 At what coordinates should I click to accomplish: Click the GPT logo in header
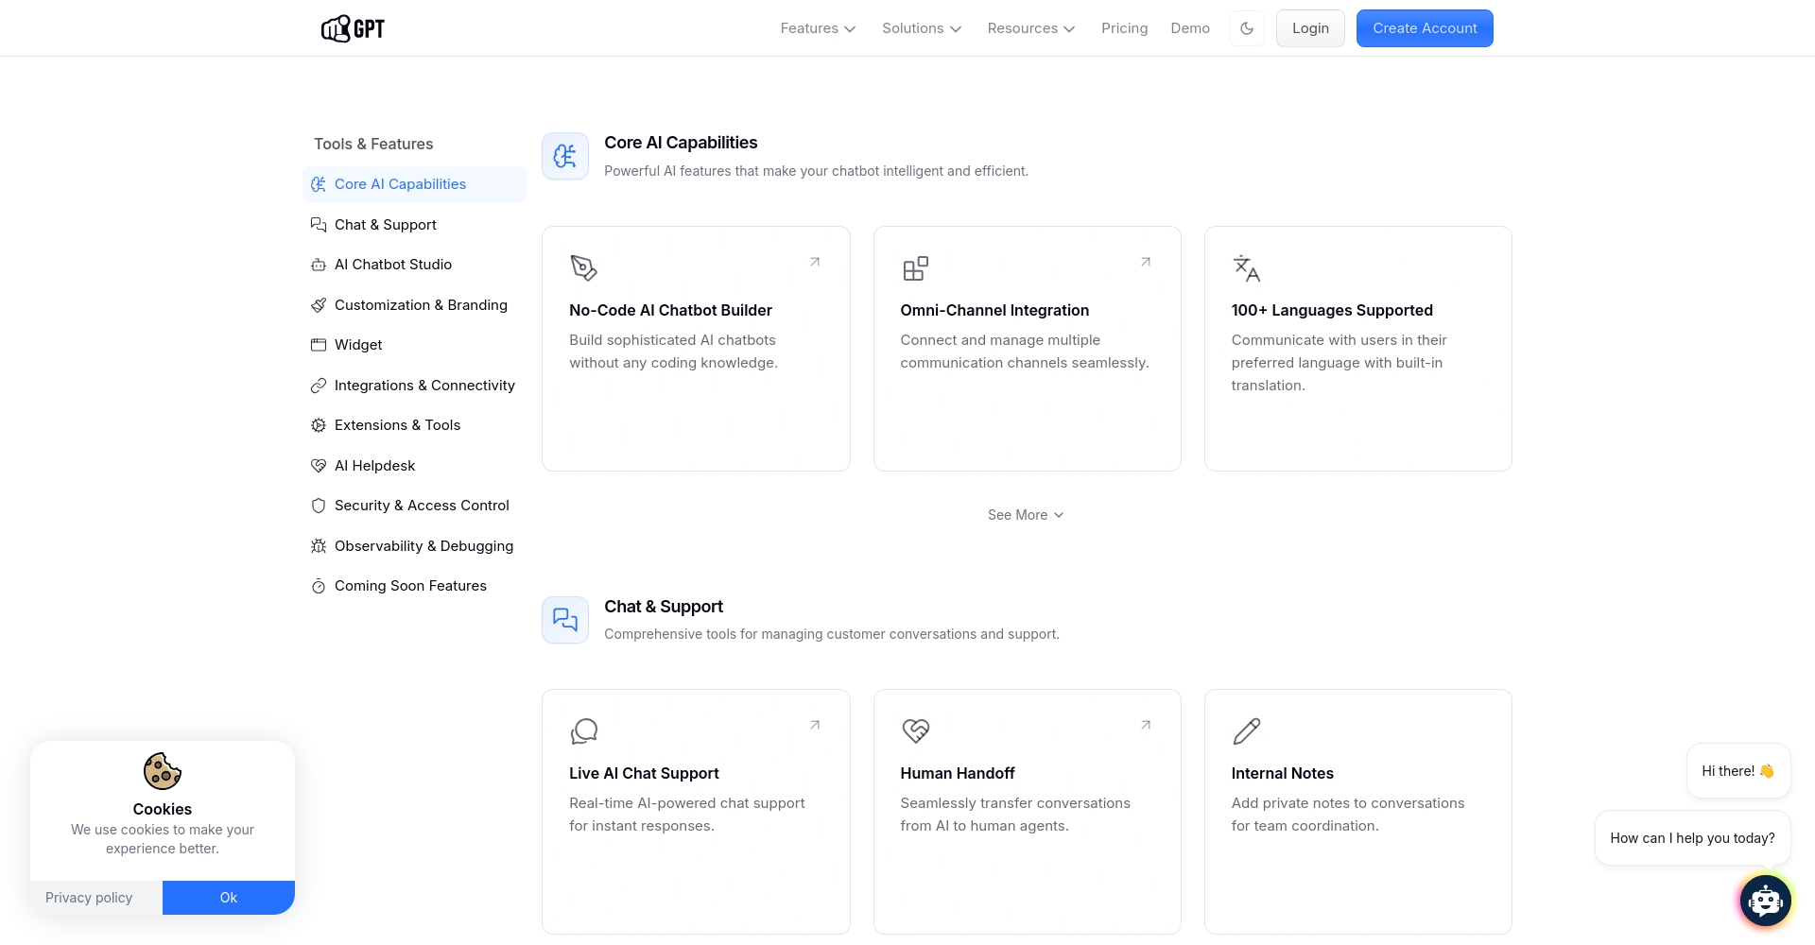pyautogui.click(x=353, y=28)
